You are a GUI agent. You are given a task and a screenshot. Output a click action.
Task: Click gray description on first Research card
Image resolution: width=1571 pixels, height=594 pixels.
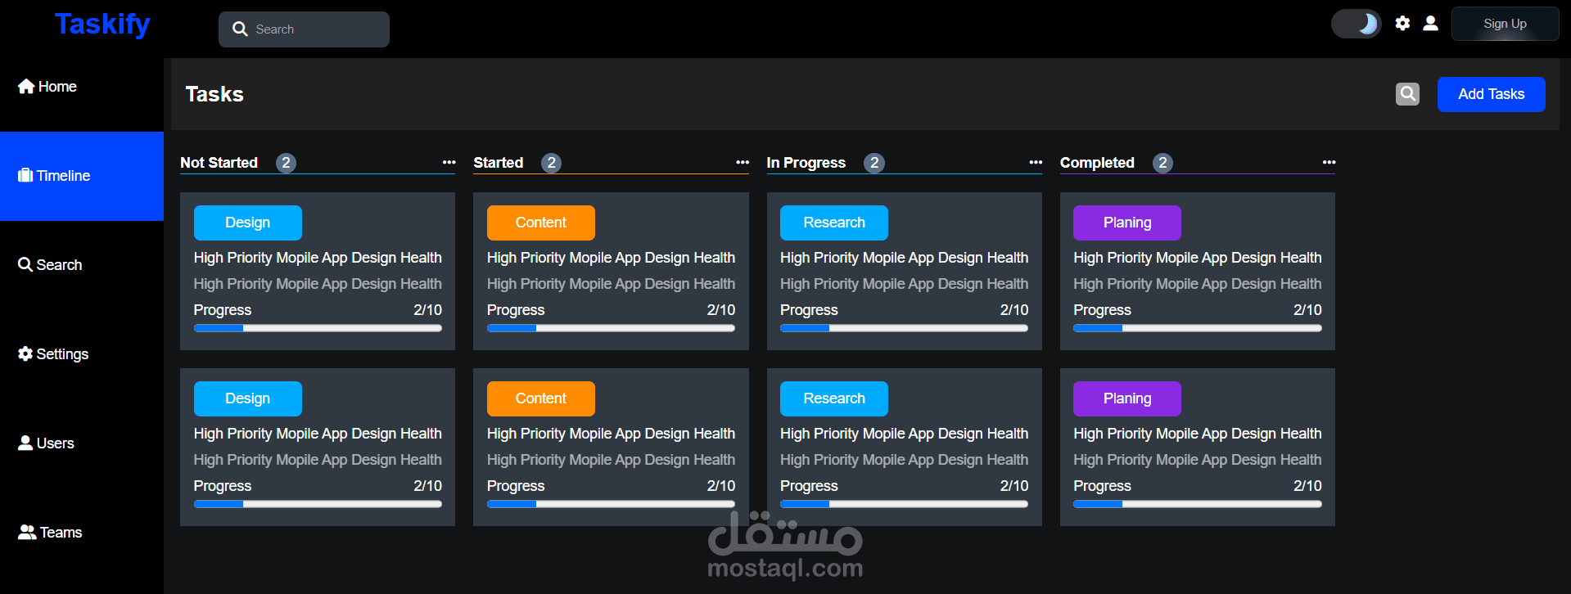point(904,284)
